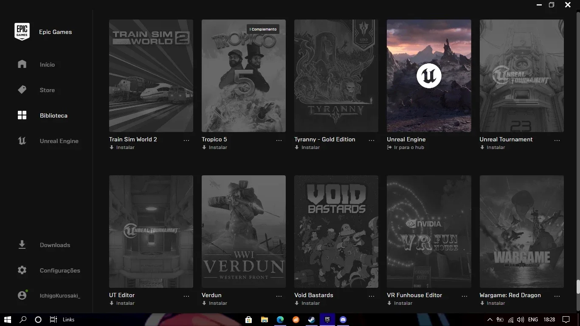
Task: Go to the Store section
Action: (47, 90)
